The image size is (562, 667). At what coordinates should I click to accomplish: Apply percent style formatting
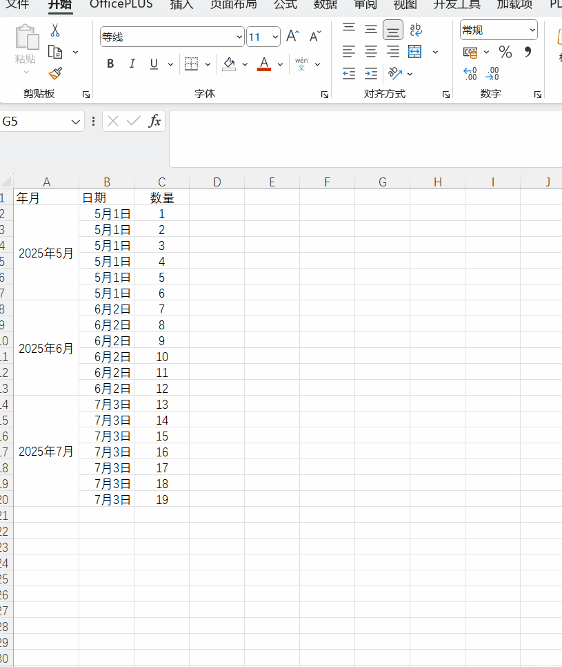click(505, 52)
